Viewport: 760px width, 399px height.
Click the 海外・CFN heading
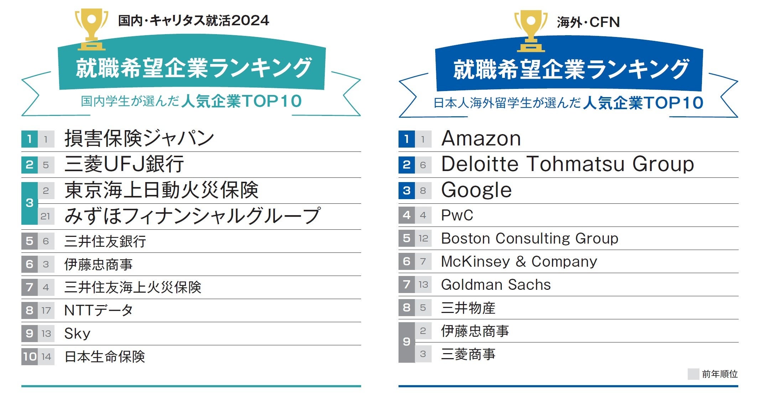click(x=588, y=22)
